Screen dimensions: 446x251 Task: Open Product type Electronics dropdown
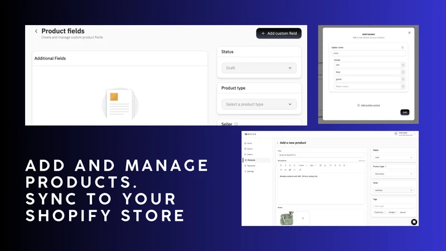[394, 173]
